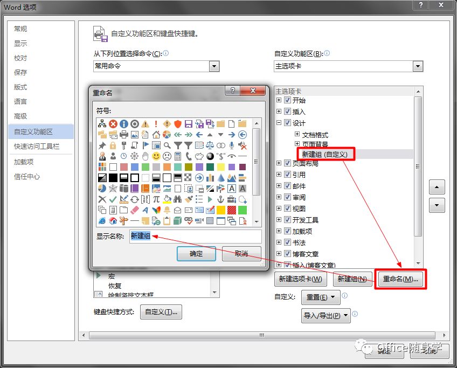Select the padlock symbol icon
This screenshot has width=457, height=368.
click(113, 145)
